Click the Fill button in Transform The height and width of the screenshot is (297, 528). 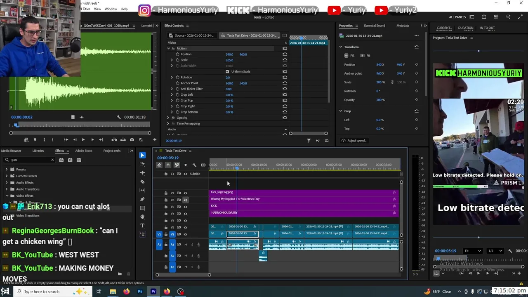(x=349, y=56)
